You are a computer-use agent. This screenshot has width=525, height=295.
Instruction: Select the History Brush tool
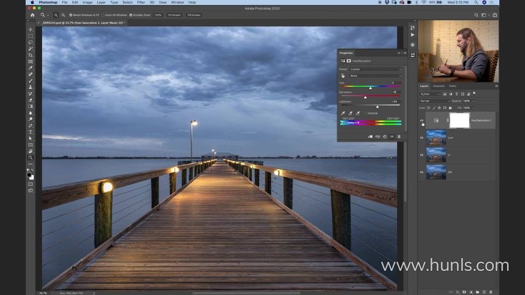click(31, 93)
